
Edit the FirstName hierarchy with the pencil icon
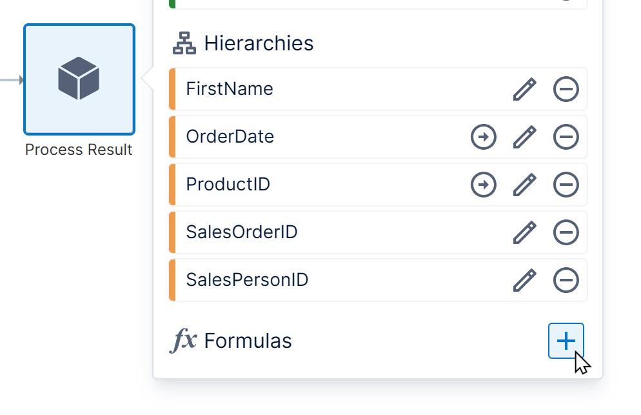pos(525,88)
